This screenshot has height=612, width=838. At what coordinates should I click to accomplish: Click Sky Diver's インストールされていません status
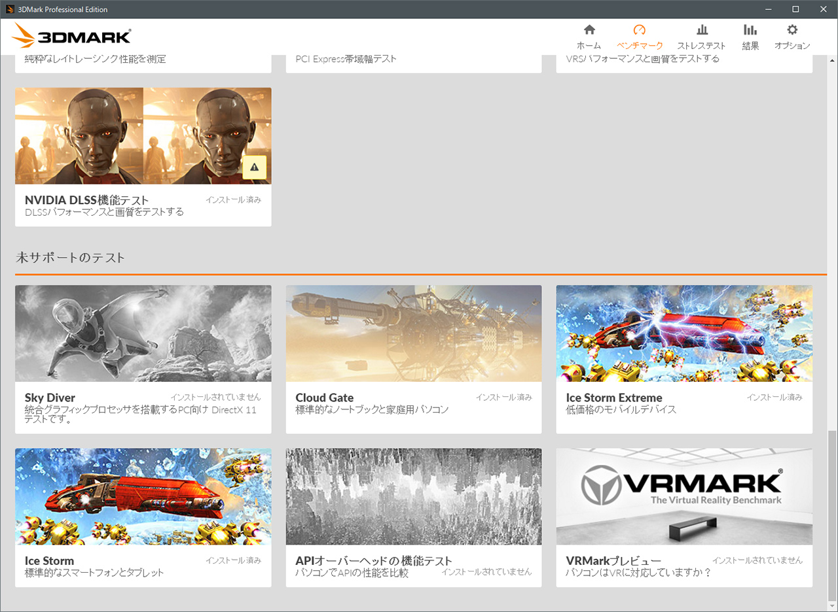pyautogui.click(x=215, y=397)
